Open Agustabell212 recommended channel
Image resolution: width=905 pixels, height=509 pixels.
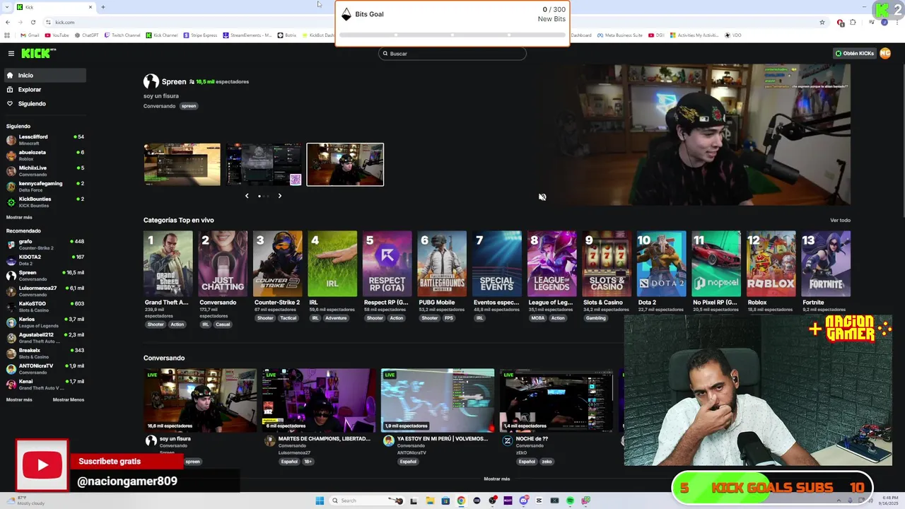pyautogui.click(x=44, y=337)
